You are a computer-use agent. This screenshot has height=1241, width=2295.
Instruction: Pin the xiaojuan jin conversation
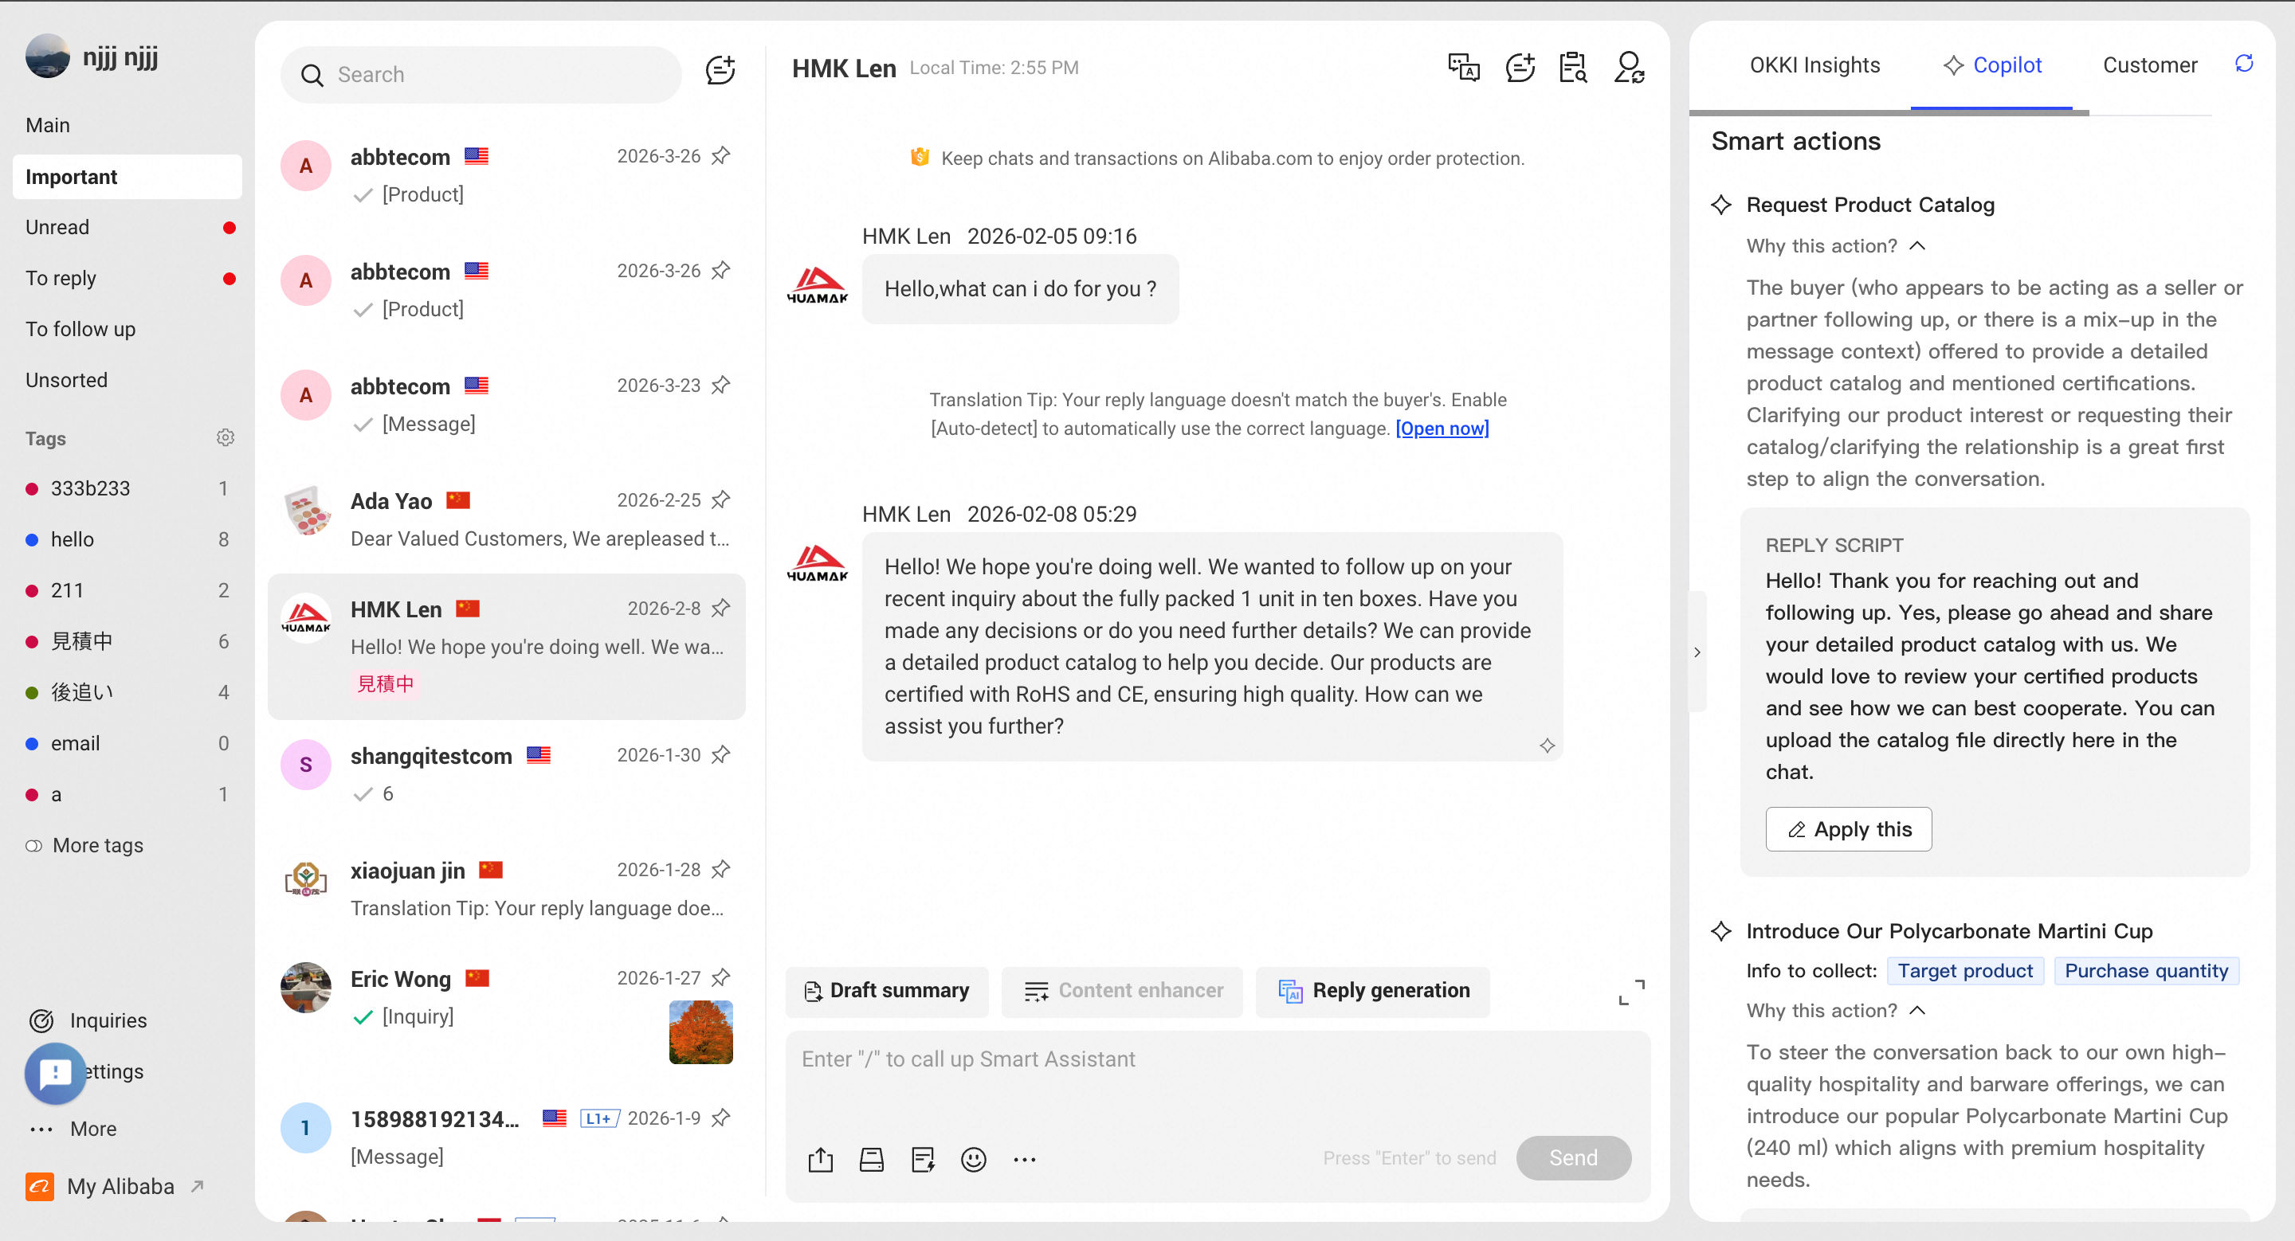point(722,869)
